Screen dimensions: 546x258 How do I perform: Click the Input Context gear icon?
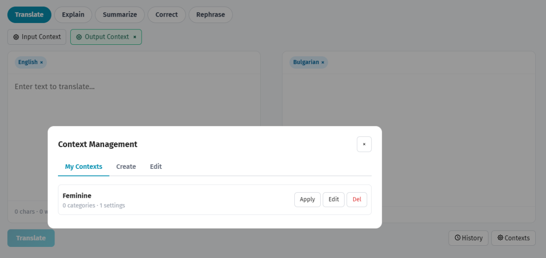pyautogui.click(x=16, y=37)
